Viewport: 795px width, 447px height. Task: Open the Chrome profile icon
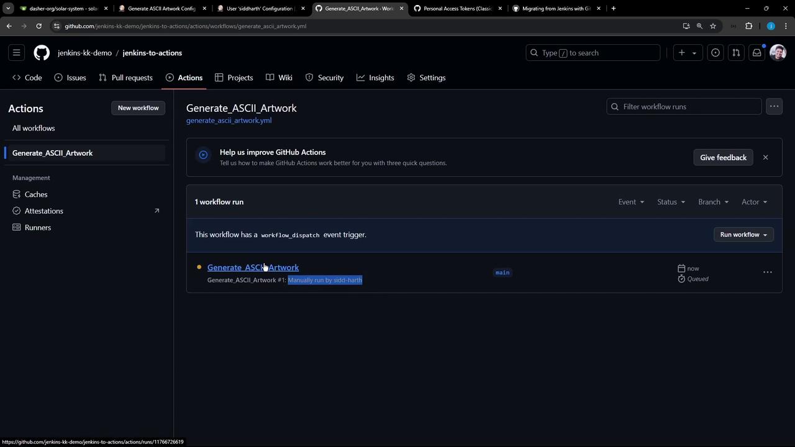click(x=771, y=26)
